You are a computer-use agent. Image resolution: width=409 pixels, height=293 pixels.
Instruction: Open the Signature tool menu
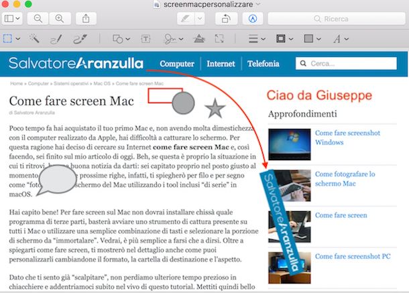(173, 39)
